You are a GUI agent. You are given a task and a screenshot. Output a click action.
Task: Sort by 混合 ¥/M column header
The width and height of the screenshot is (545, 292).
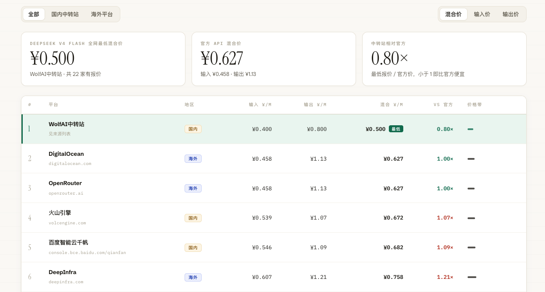coord(391,105)
